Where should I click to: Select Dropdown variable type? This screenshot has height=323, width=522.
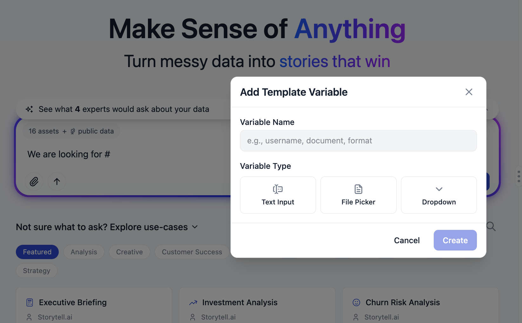439,195
